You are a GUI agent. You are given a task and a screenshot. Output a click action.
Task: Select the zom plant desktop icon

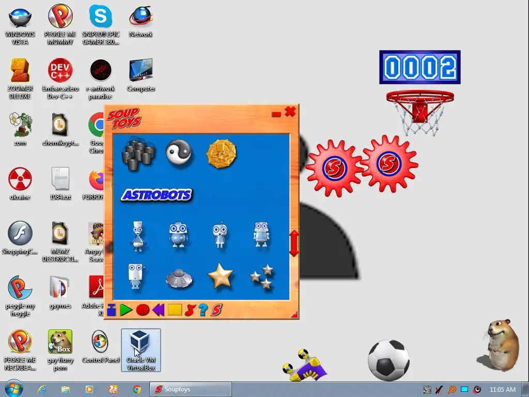pos(20,129)
